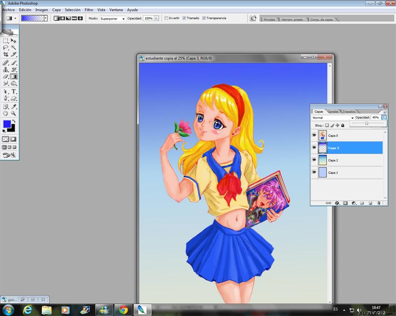This screenshot has height=316, width=396.
Task: Select the Clone Stamp tool
Action: click(x=6, y=70)
